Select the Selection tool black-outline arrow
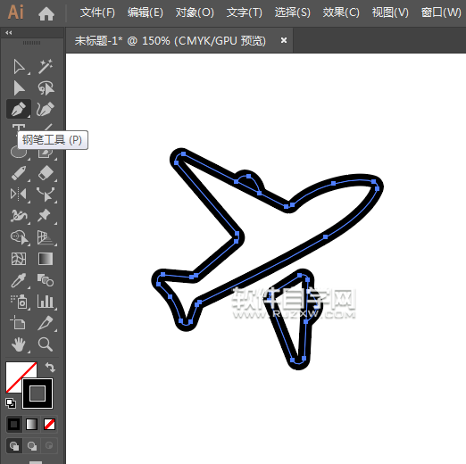Screen dimensions: 466x464 point(19,66)
